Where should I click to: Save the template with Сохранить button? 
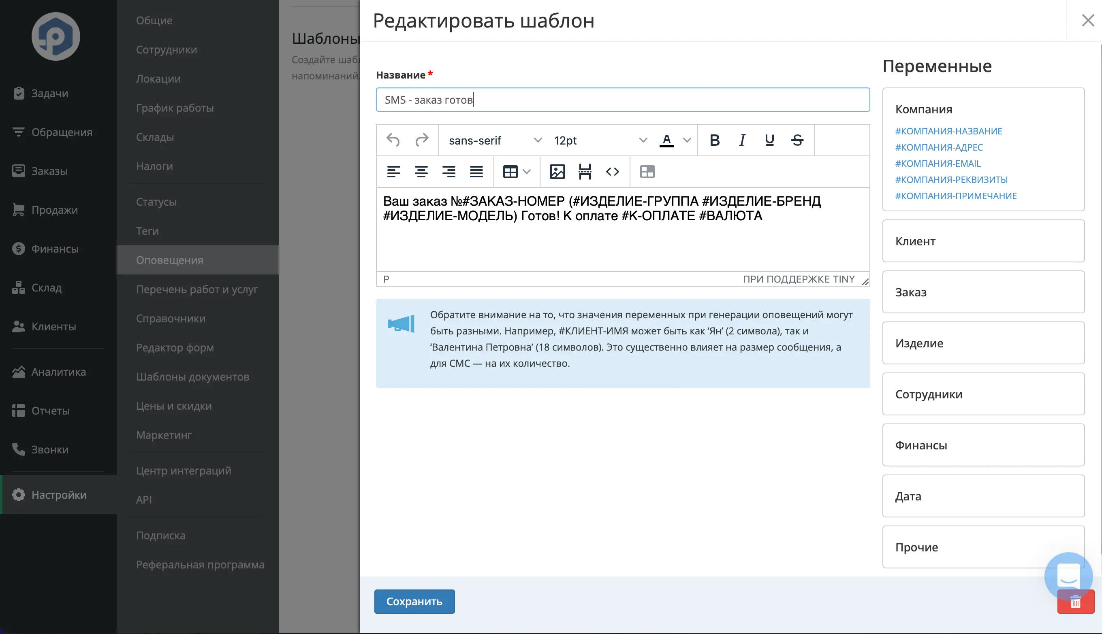point(414,601)
